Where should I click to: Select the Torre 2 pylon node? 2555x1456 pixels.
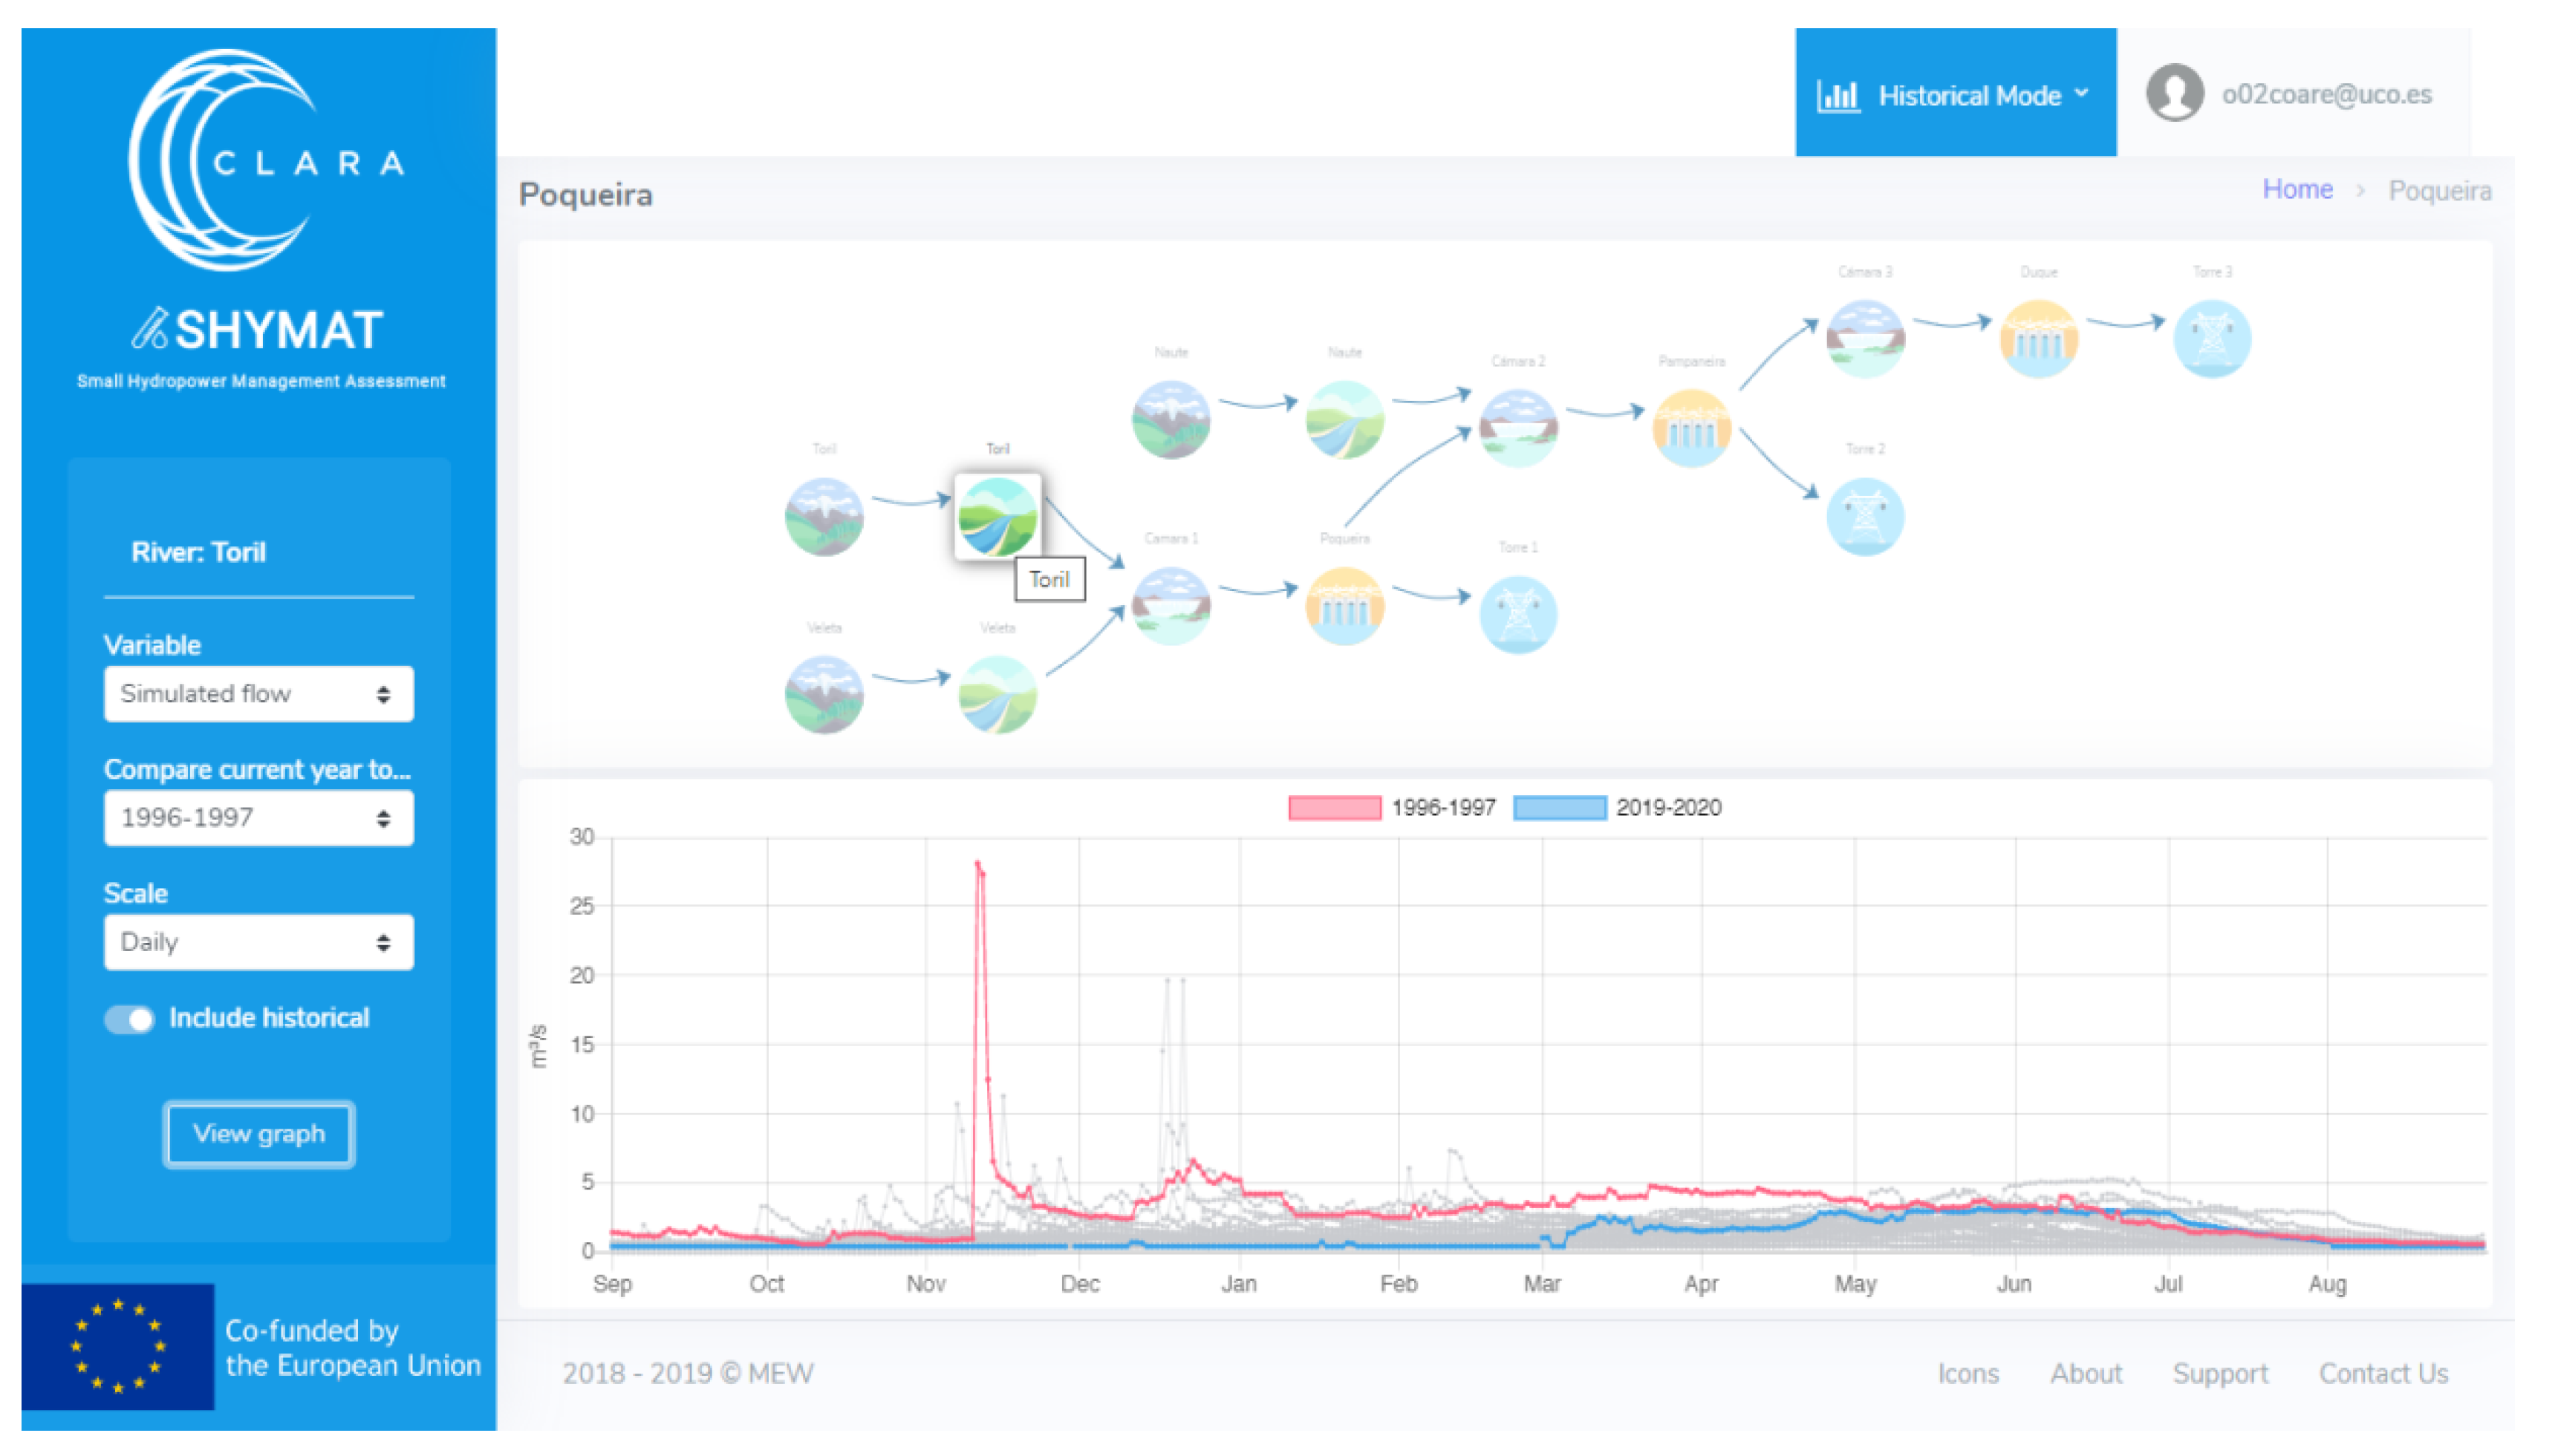pyautogui.click(x=1864, y=517)
